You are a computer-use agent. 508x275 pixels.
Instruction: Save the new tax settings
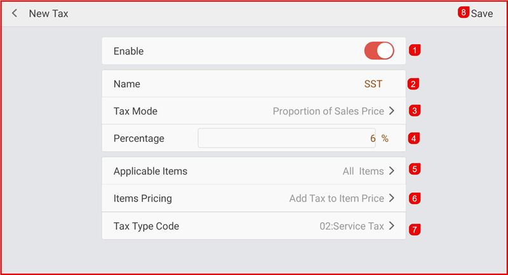pyautogui.click(x=481, y=13)
